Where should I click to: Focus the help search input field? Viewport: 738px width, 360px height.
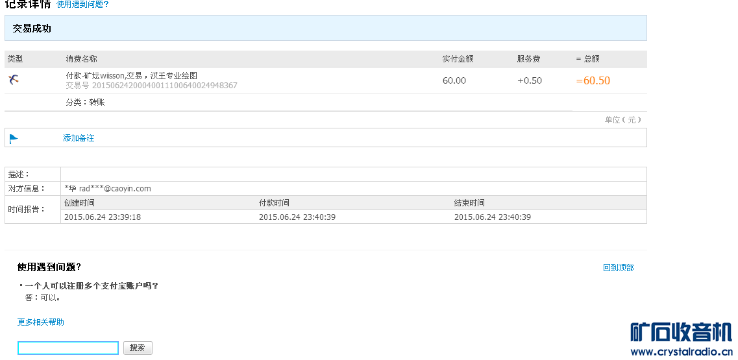68,348
